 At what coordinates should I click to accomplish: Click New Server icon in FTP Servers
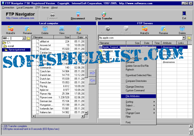(x=107, y=28)
